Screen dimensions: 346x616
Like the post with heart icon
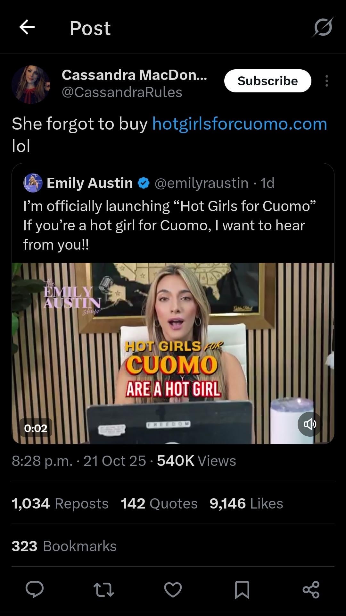point(173,590)
